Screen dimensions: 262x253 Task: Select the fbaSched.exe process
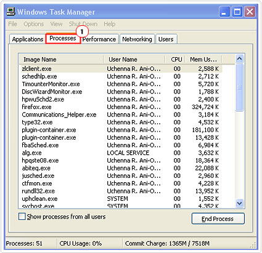click(121, 145)
